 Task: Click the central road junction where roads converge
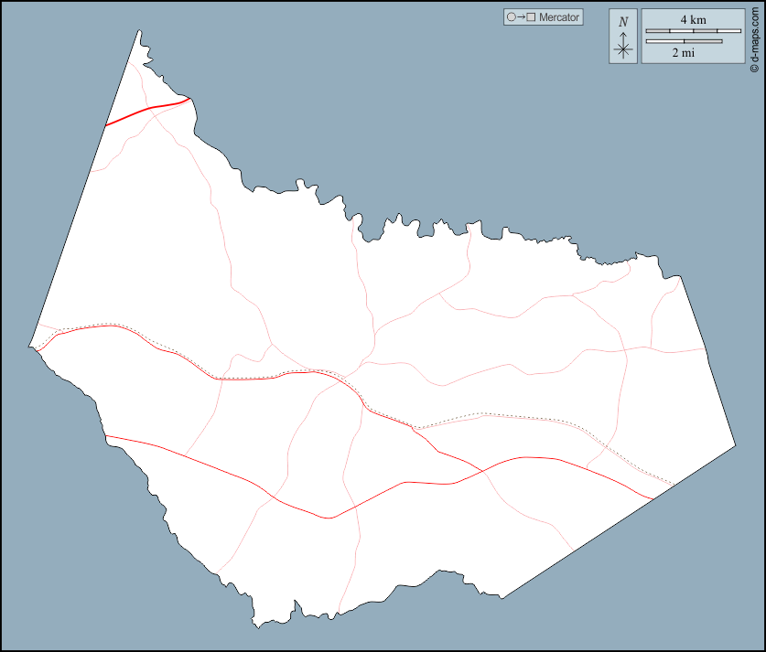coord(344,378)
